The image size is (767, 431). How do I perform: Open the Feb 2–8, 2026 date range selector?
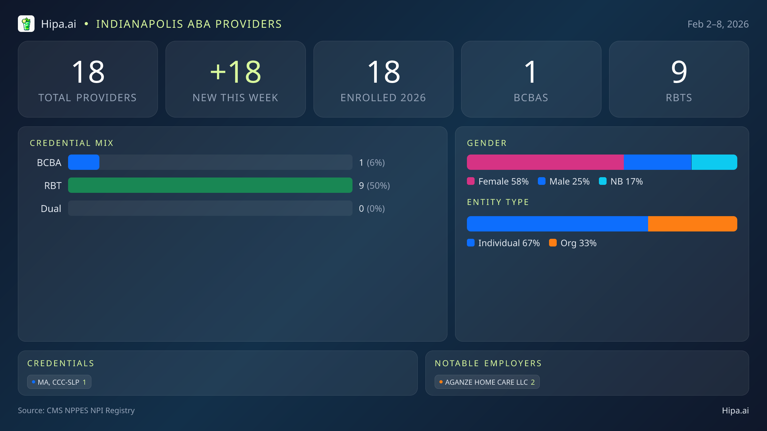(718, 24)
